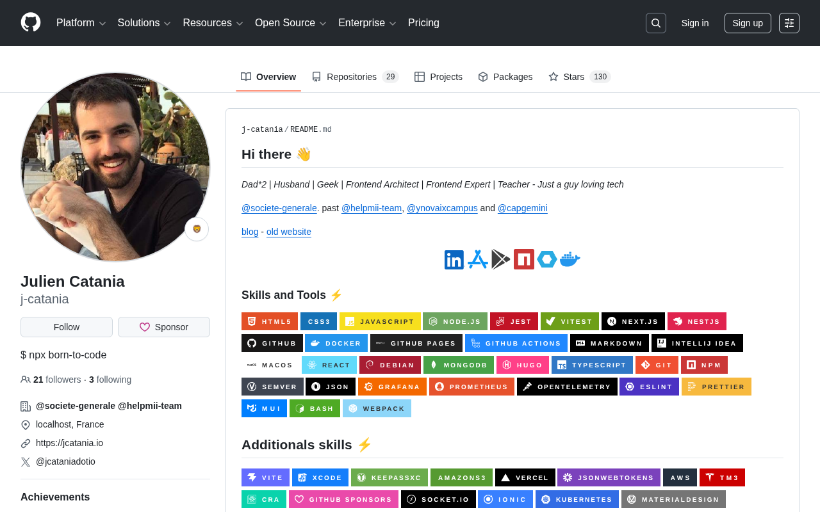The width and height of the screenshot is (820, 512).
Task: Switch to the Overview tab
Action: [268, 77]
